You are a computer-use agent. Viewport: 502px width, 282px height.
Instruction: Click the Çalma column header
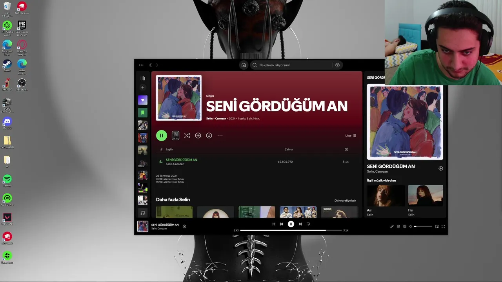pyautogui.click(x=289, y=149)
